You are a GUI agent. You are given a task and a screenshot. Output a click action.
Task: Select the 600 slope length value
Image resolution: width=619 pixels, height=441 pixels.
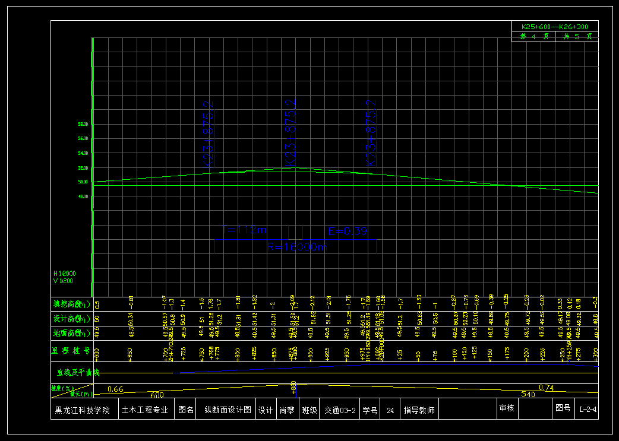156,395
